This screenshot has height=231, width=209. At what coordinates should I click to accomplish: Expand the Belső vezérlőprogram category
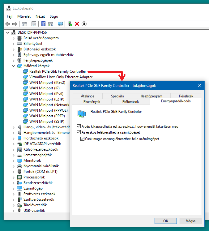(x=13, y=38)
